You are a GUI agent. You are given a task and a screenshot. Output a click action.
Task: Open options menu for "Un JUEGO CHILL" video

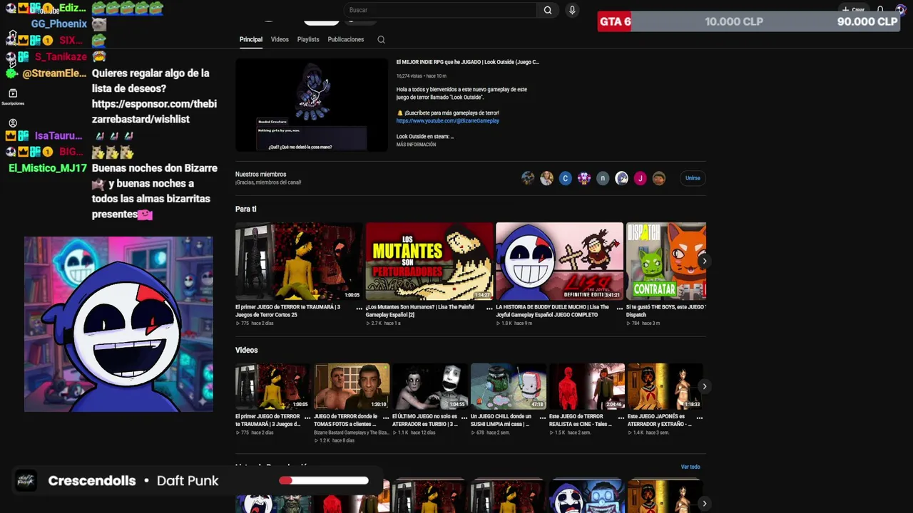tap(542, 418)
